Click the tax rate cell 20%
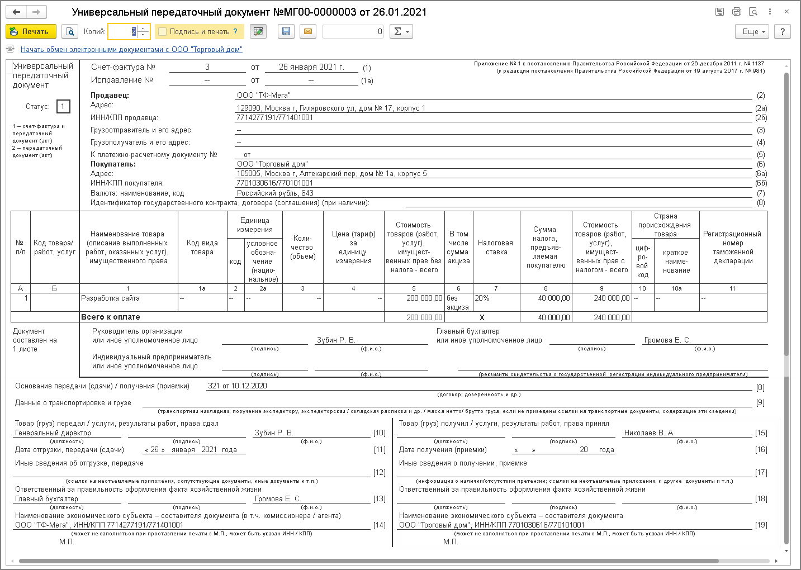Image resolution: width=801 pixels, height=570 pixels. [496, 302]
